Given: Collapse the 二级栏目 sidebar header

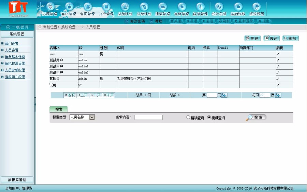Looking at the screenshot, I should [17, 27].
